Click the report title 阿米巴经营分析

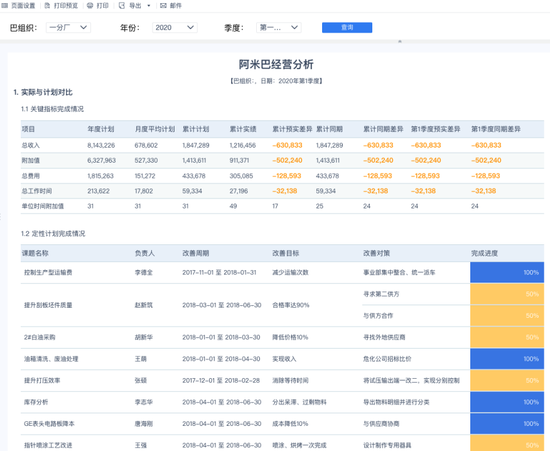[276, 64]
